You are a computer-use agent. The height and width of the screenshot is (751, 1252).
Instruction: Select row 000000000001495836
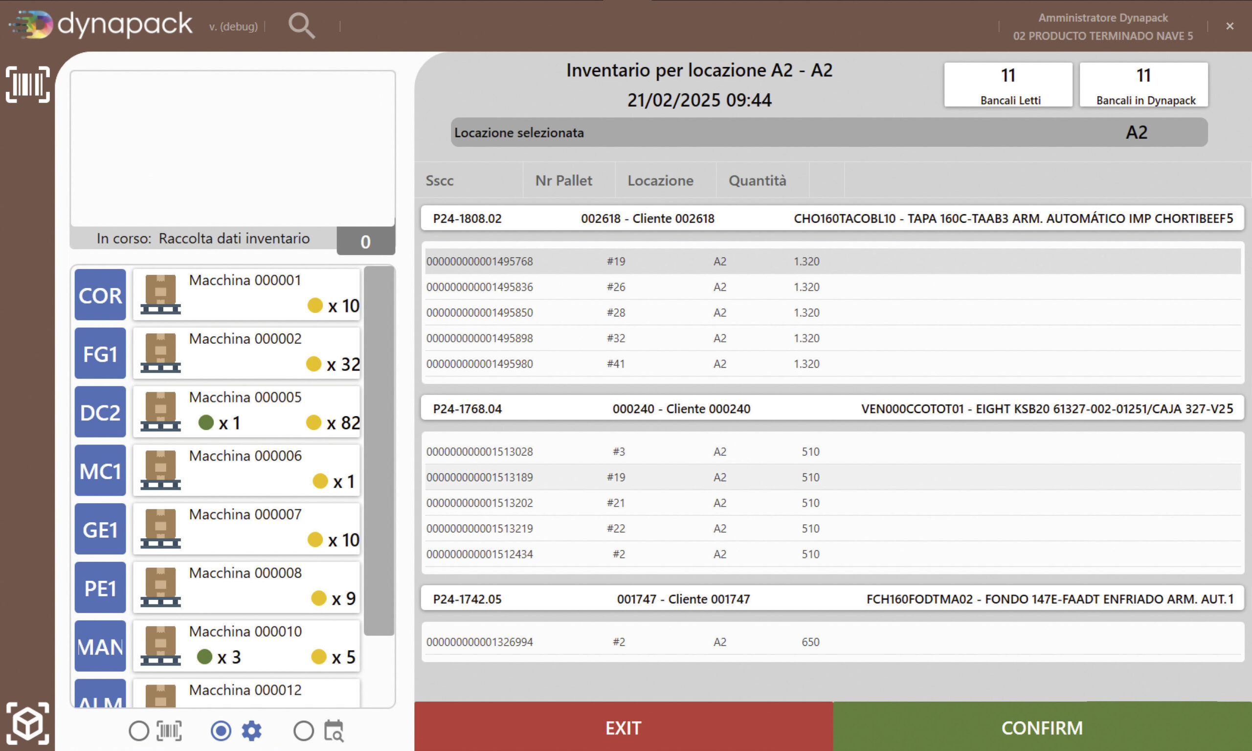click(x=832, y=287)
